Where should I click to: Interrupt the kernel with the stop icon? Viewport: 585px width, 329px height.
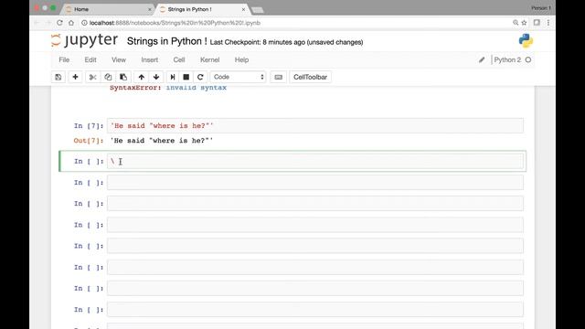(x=186, y=77)
